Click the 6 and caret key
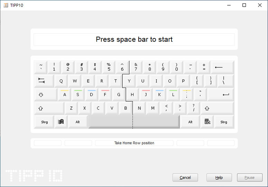The height and width of the screenshot is (187, 268). click(x=122, y=67)
